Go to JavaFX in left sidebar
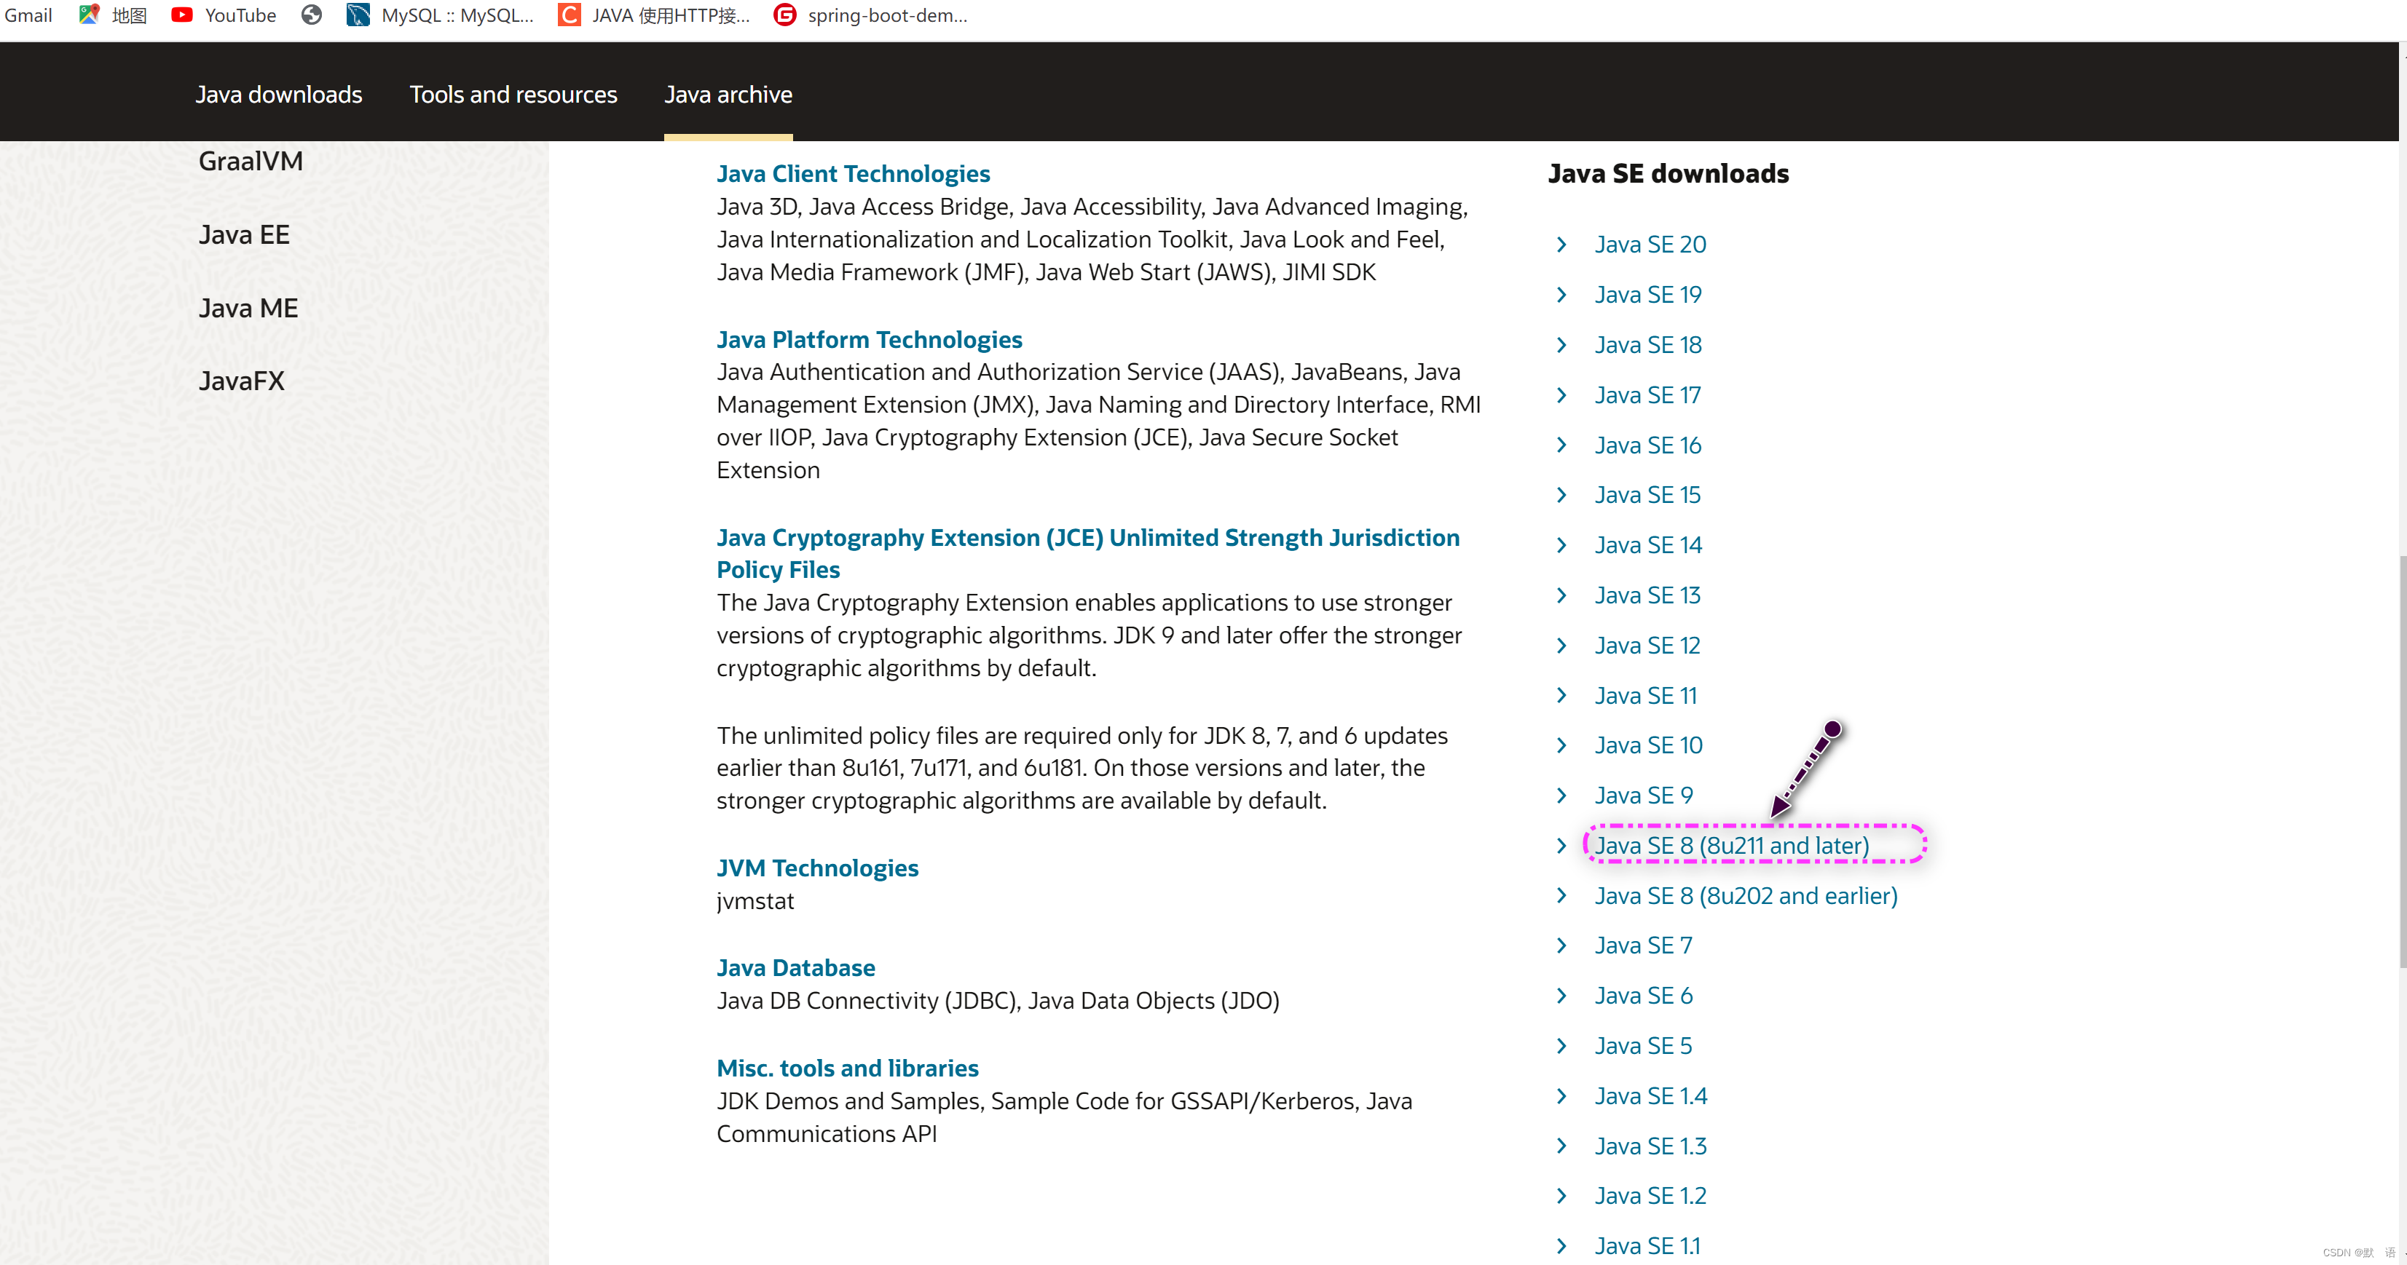Screen dimensions: 2407x1265 pyautogui.click(x=241, y=381)
